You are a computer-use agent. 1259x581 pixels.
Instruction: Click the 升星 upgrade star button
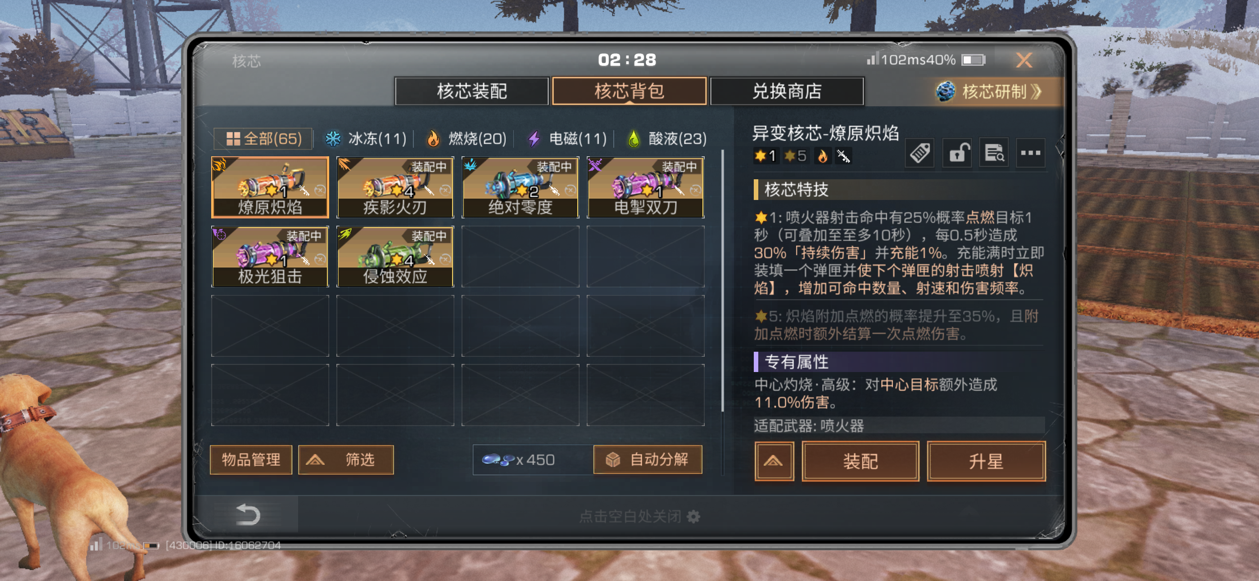coord(986,461)
